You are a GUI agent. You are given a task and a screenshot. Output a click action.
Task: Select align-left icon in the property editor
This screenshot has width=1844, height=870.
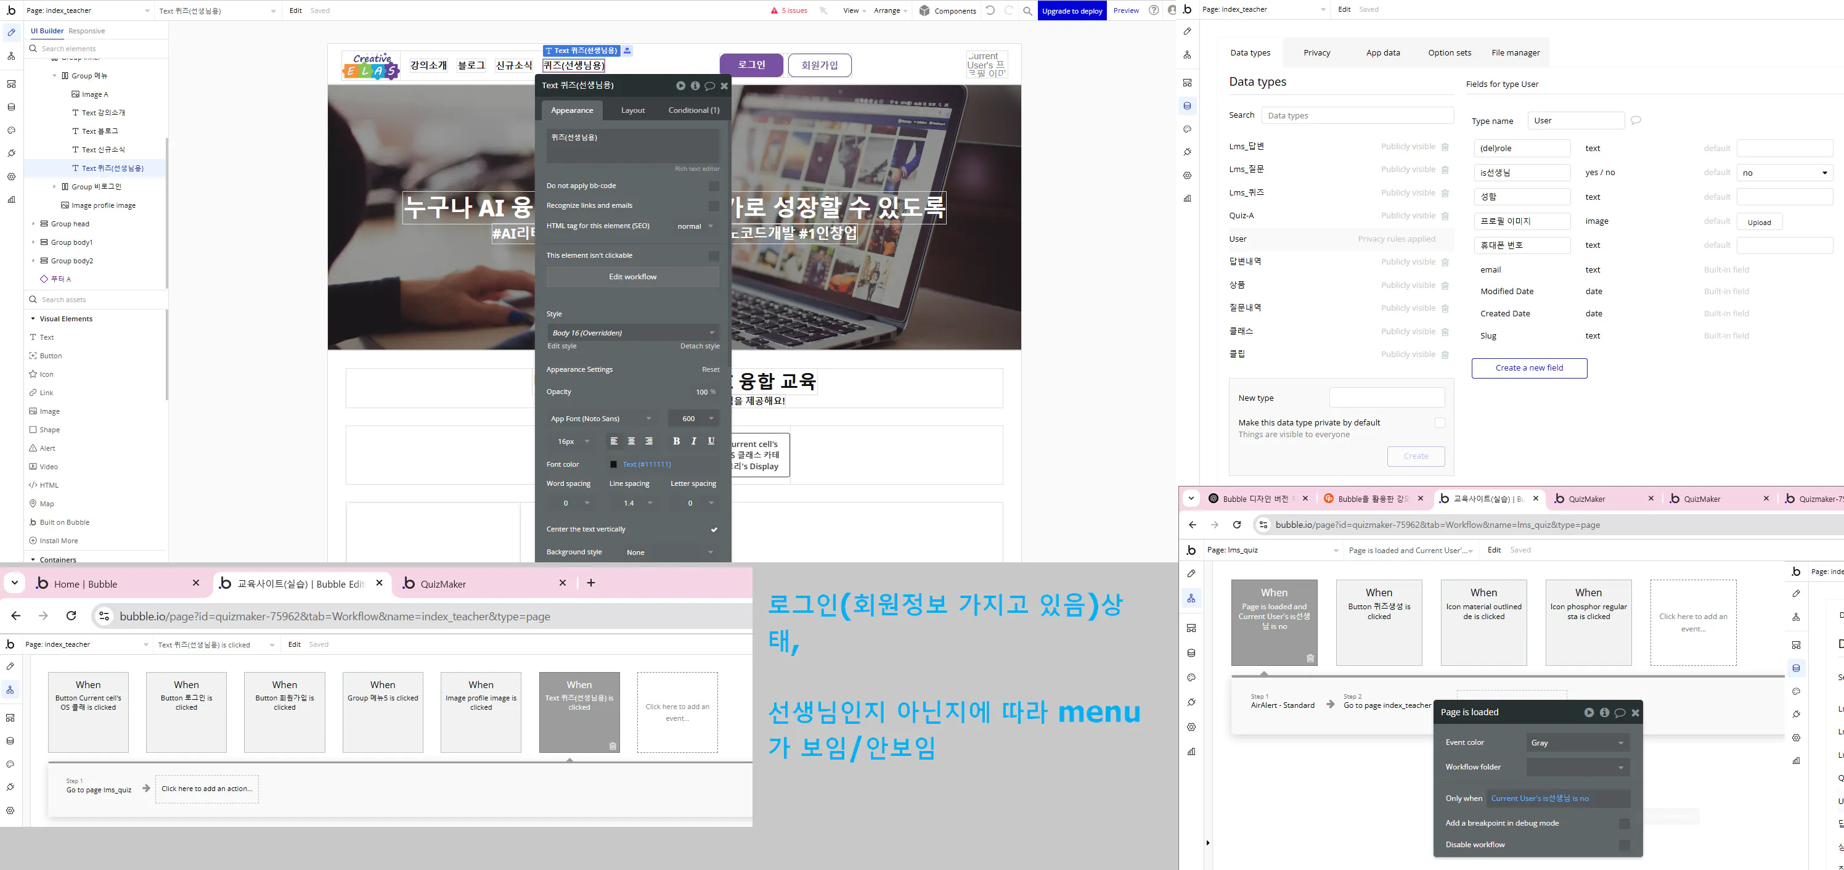click(613, 441)
